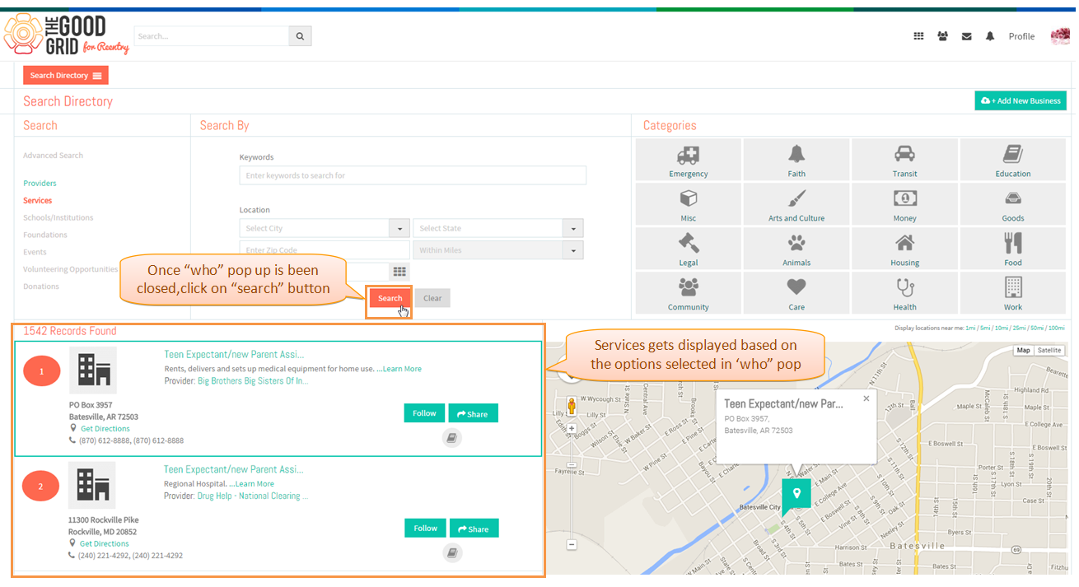Click the Enter Zip Code field
Viewport: 1079px width, 587px height.
(325, 250)
